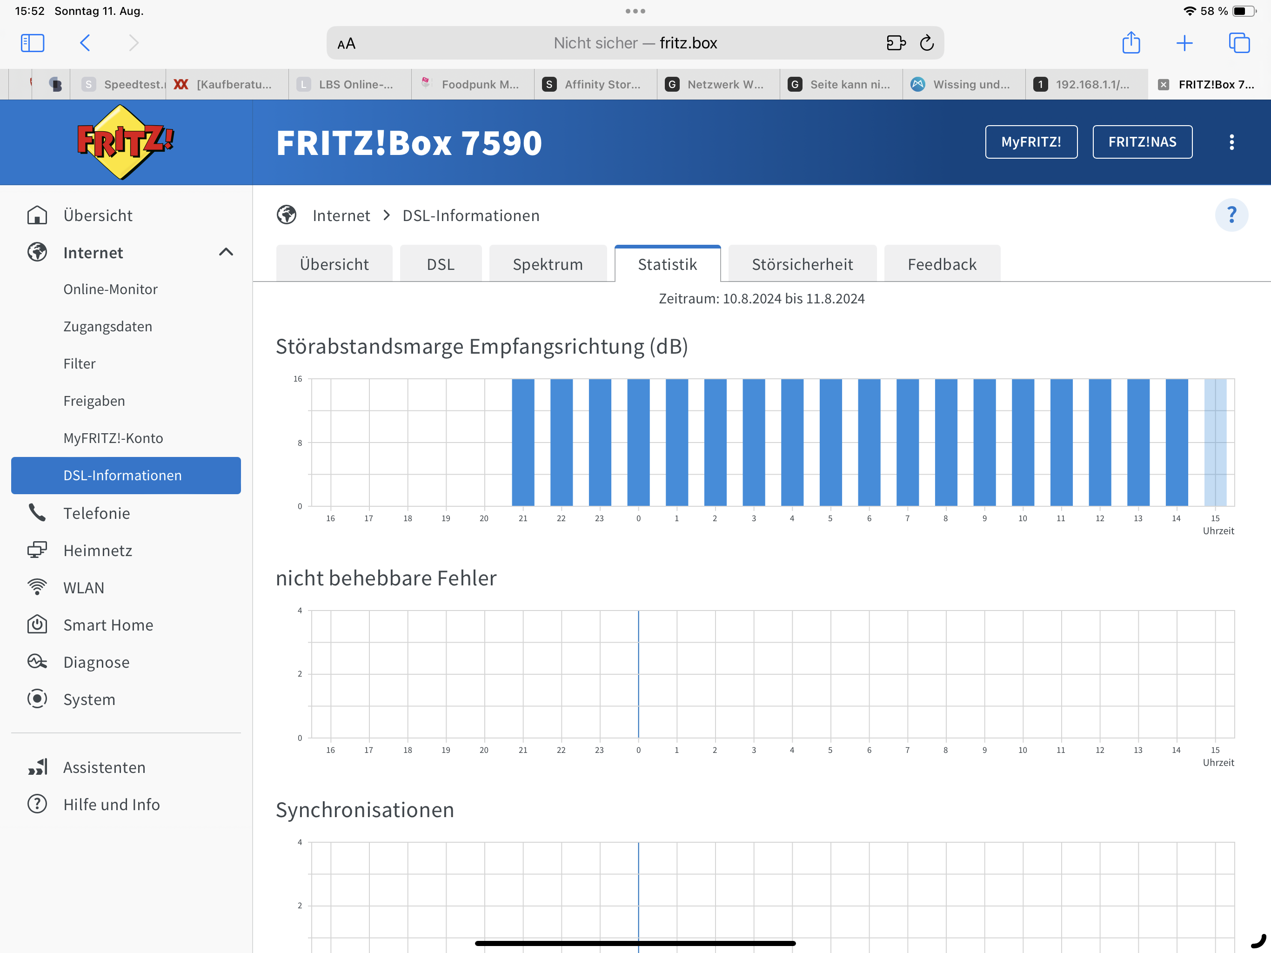Image resolution: width=1271 pixels, height=953 pixels.
Task: Open the FRITZ!NAS button
Action: (x=1142, y=142)
